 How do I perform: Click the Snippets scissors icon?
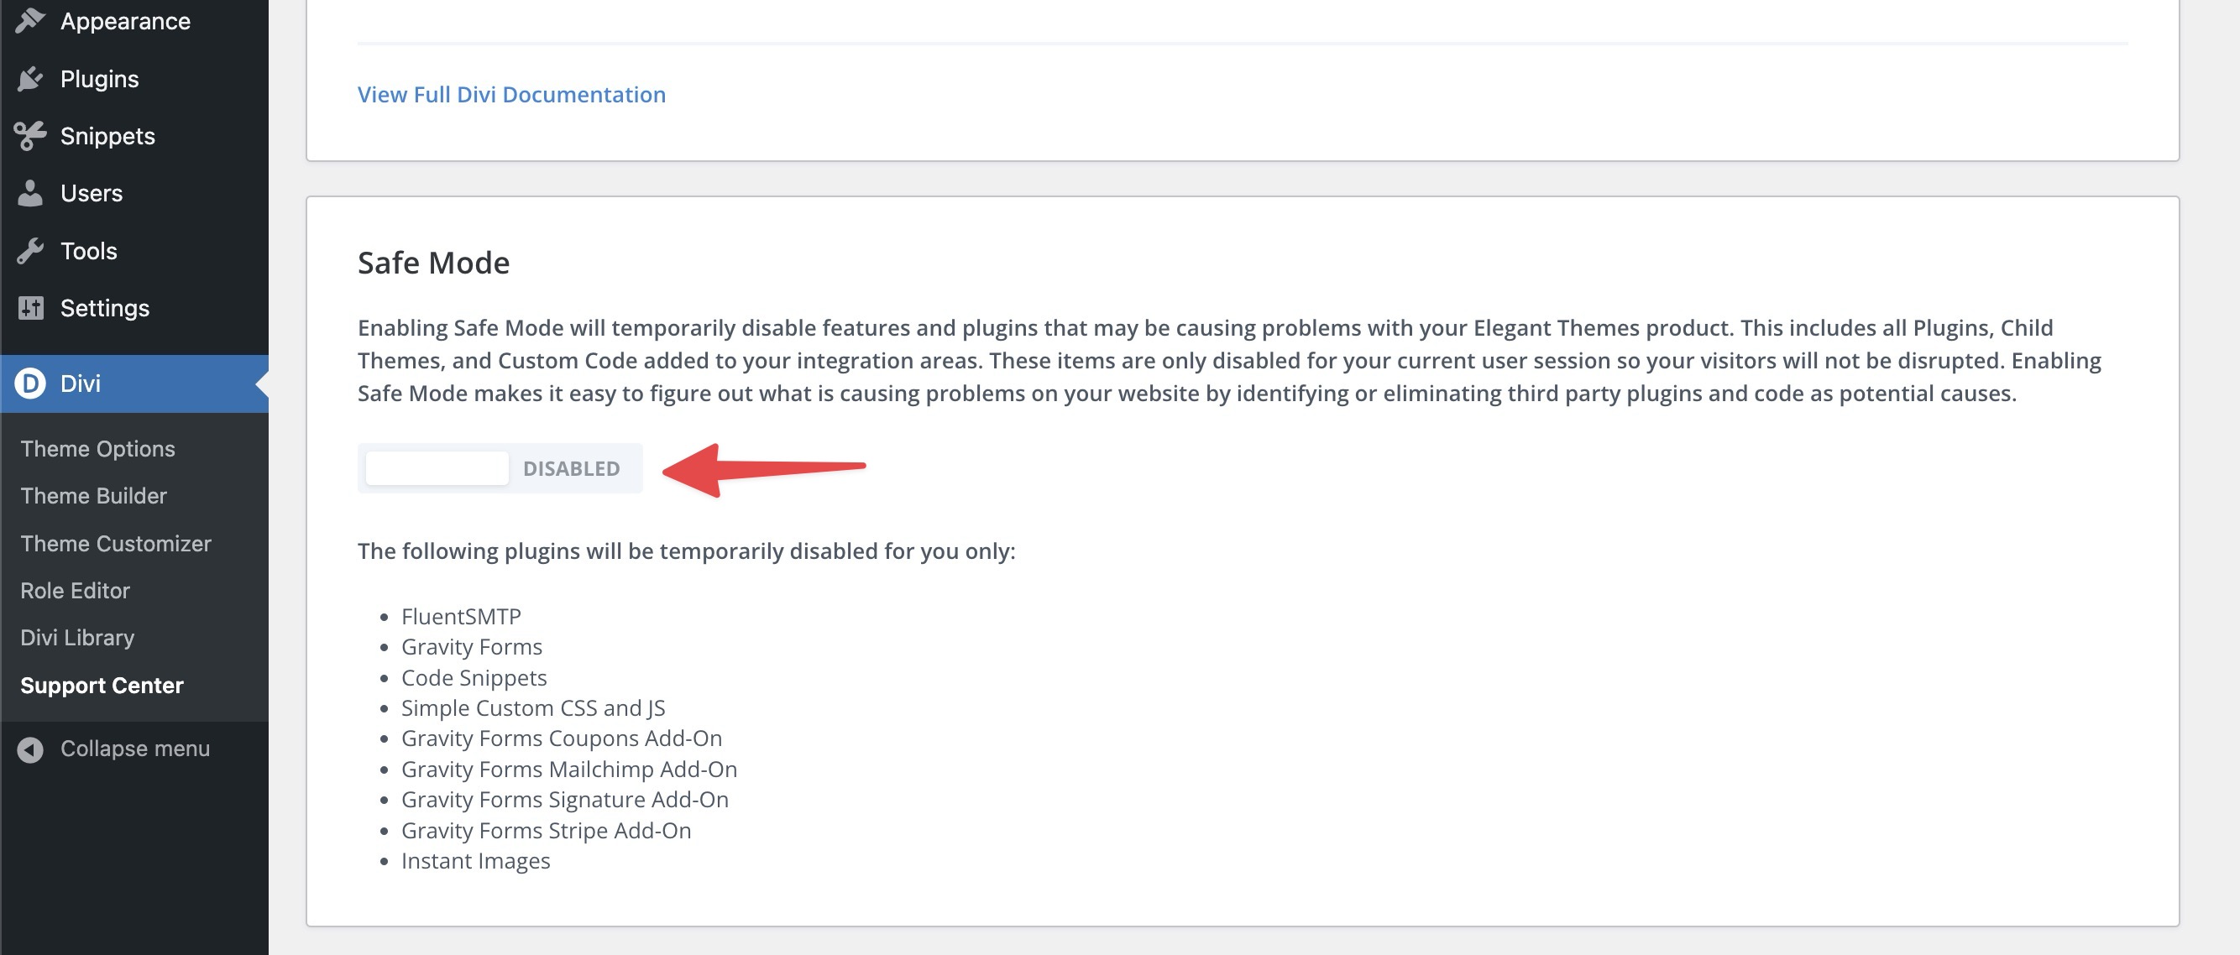(30, 137)
